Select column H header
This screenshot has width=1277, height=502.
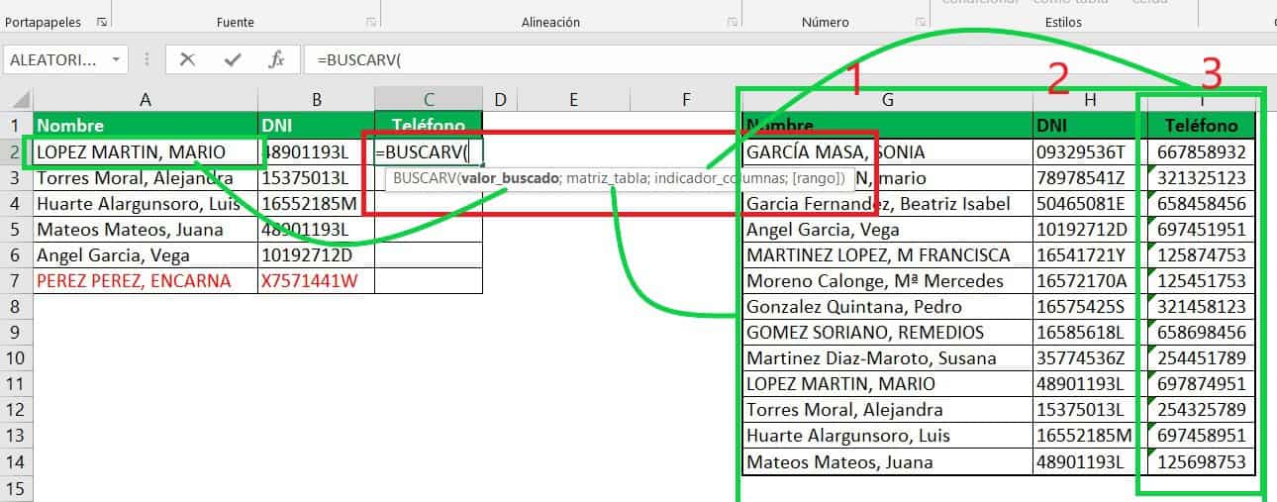[x=1090, y=100]
